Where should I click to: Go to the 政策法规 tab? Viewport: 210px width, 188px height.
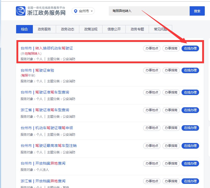tap(91, 29)
